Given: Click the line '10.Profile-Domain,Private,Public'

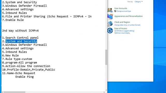Looking at the screenshot, I should (x=29, y=69).
